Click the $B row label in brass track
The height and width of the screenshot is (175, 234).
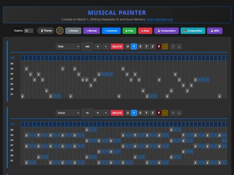pyautogui.click(x=12, y=130)
